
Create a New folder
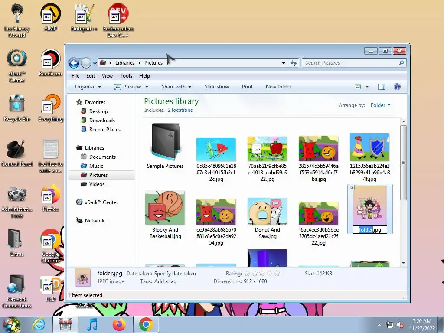[278, 87]
